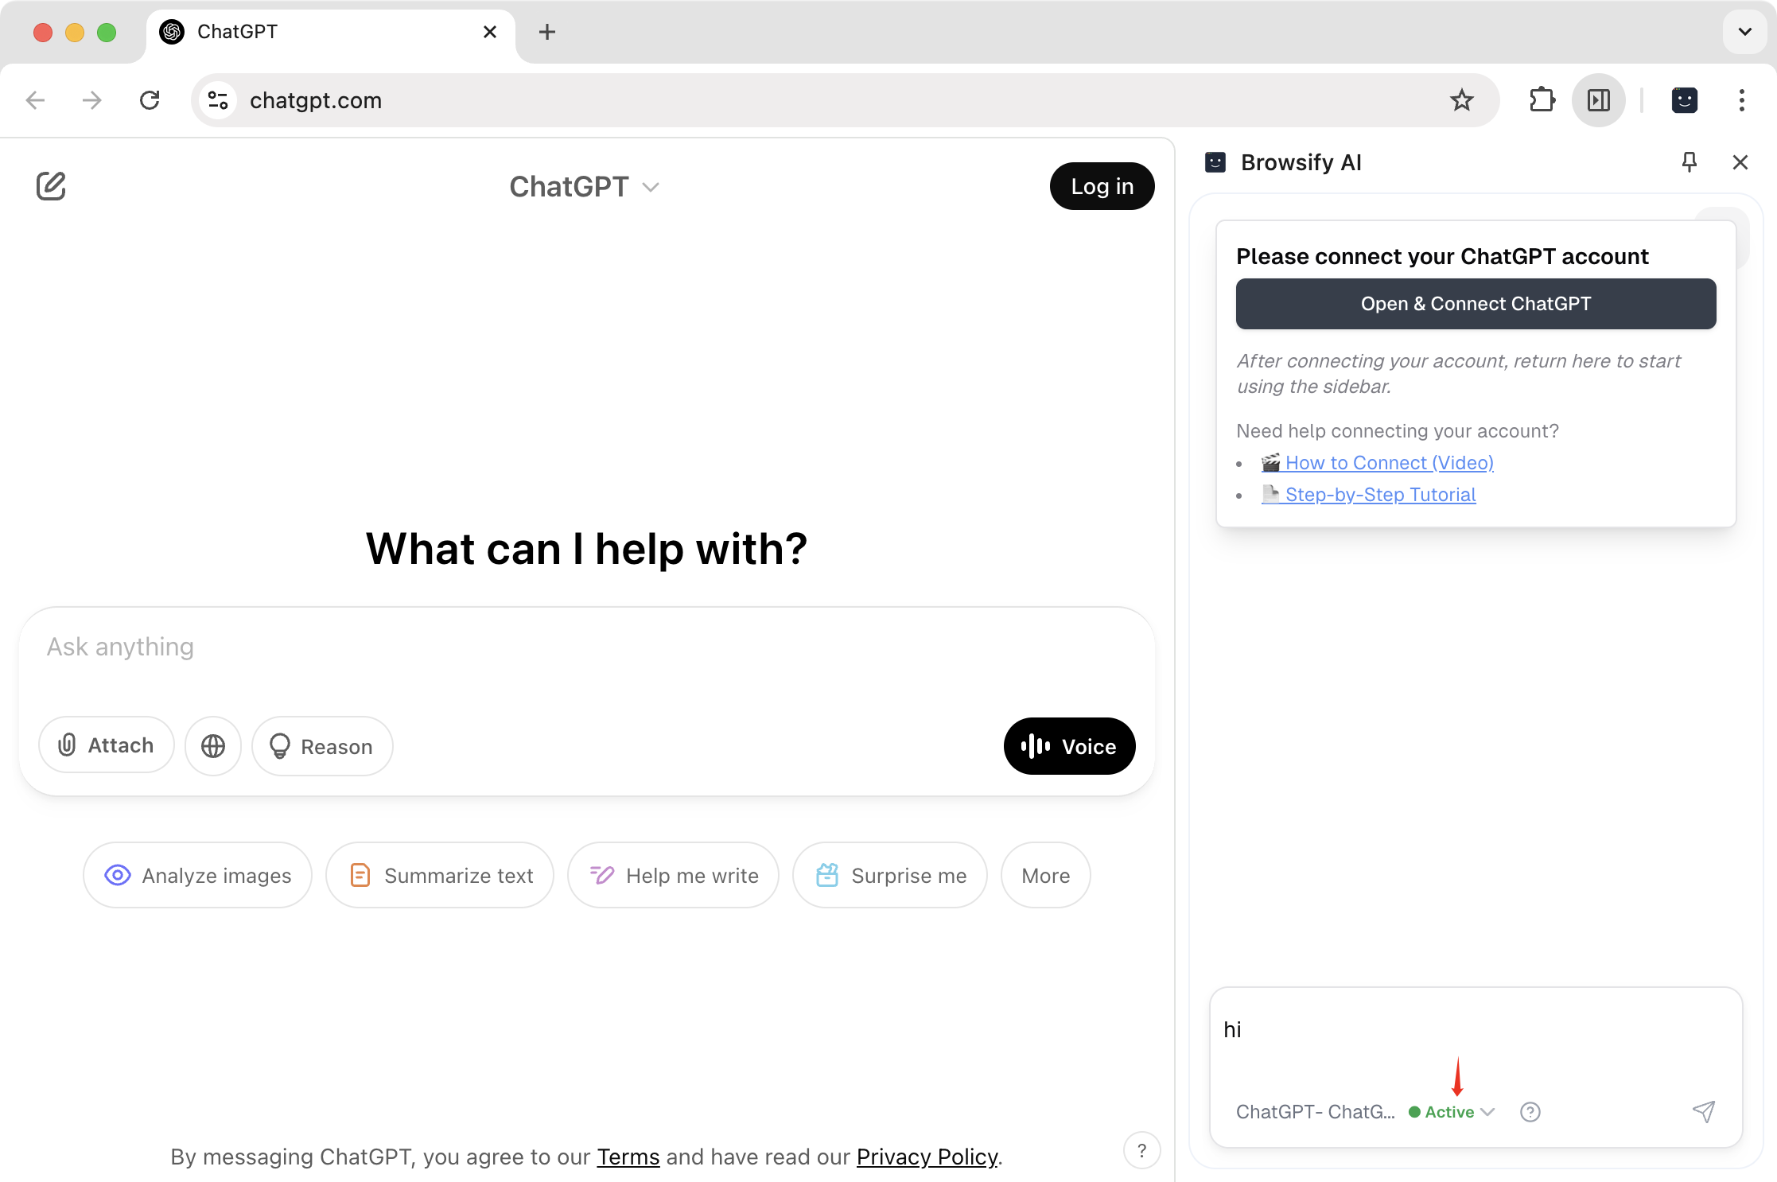Select the Summarize text suggestion

pos(440,875)
